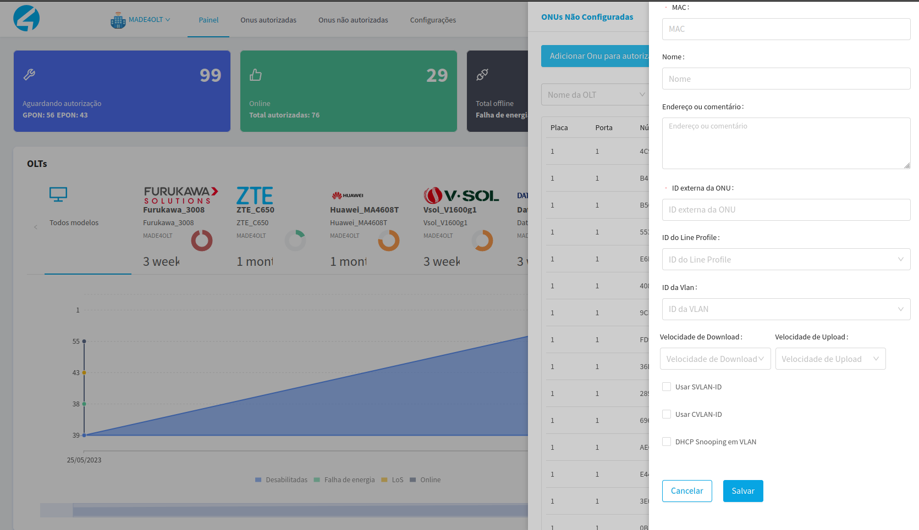Switch to the Onus autorizadas tab
Screen dimensions: 919x530
click(x=268, y=20)
